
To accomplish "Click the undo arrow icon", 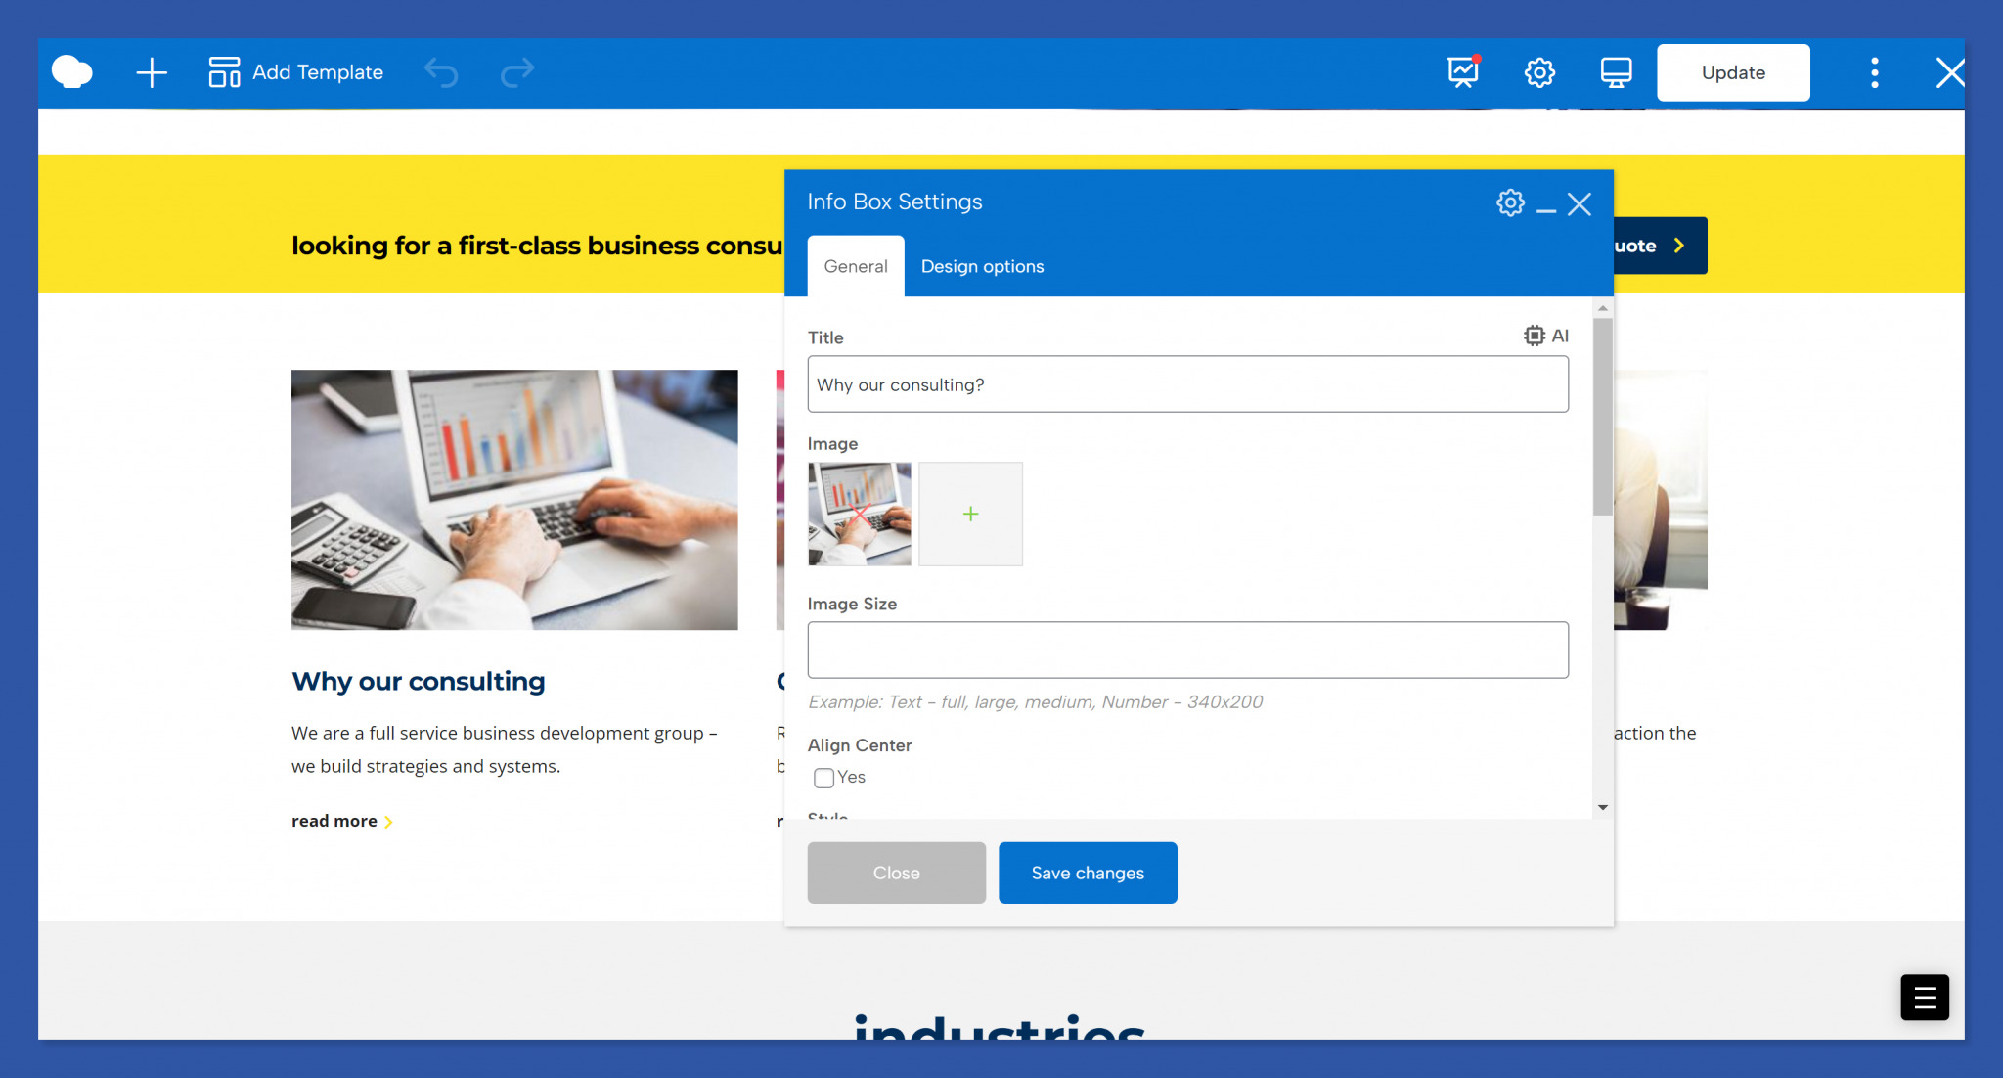I will coord(441,72).
